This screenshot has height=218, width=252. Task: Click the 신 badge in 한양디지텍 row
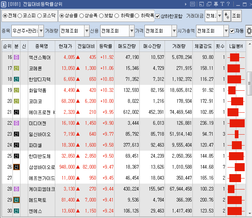16,79
